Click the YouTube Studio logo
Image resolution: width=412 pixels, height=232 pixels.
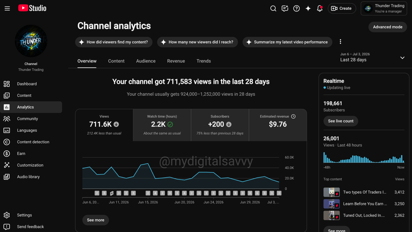point(32,8)
